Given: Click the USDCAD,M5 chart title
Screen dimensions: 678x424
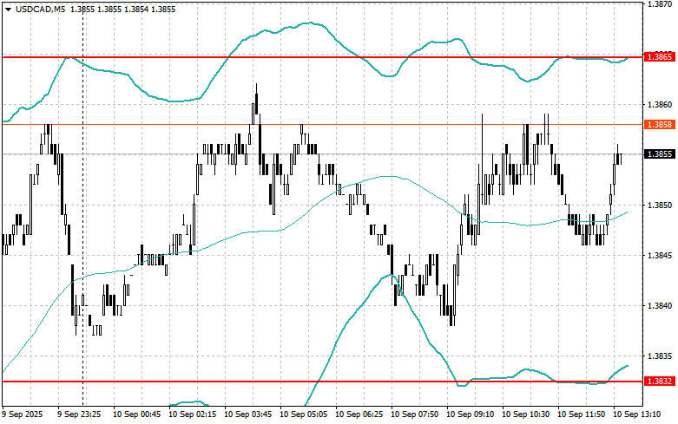Looking at the screenshot, I should click(40, 9).
